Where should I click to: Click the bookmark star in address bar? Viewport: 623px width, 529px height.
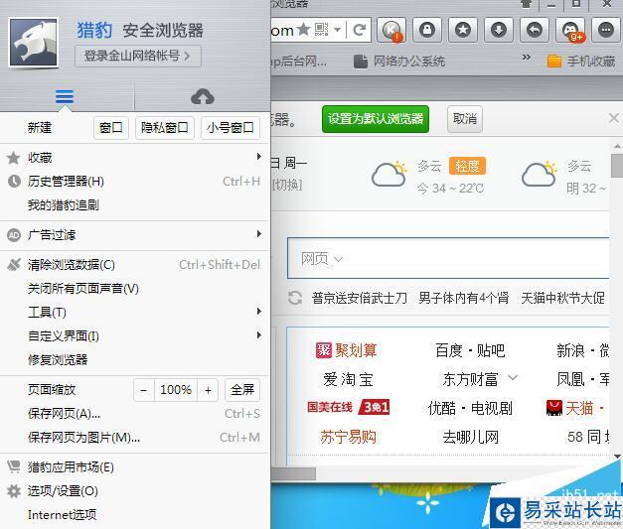click(x=304, y=29)
